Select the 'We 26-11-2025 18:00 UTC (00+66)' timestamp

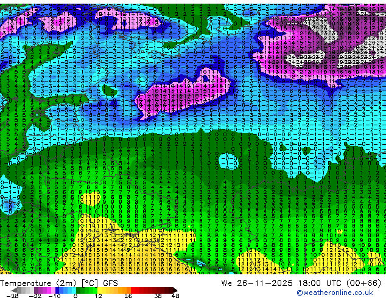pos(301,283)
